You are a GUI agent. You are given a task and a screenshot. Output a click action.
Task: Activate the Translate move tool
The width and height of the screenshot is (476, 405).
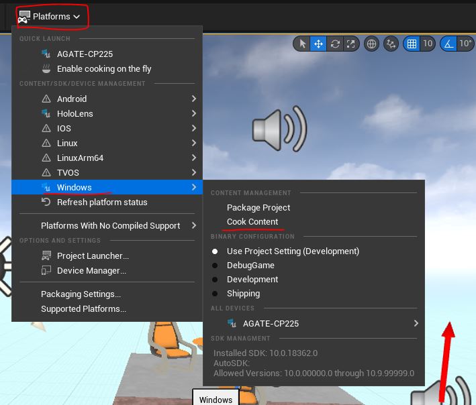(318, 44)
